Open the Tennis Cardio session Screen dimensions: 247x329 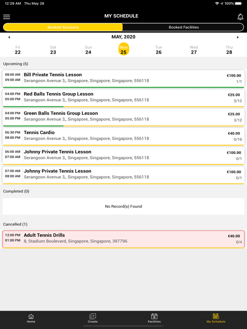point(123,137)
